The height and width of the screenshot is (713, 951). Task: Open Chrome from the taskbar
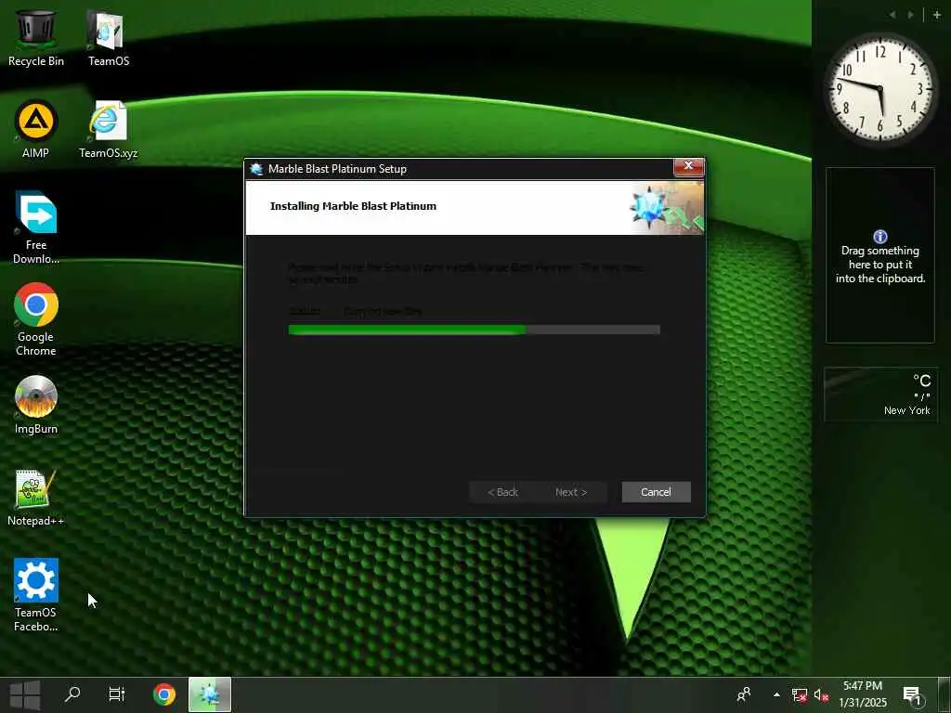[163, 694]
